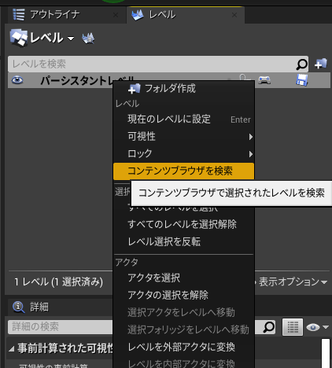Choose アクタの選択を解除
The image size is (332, 368).
(x=183, y=295)
